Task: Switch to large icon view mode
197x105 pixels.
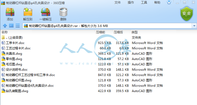Action: point(11,26)
